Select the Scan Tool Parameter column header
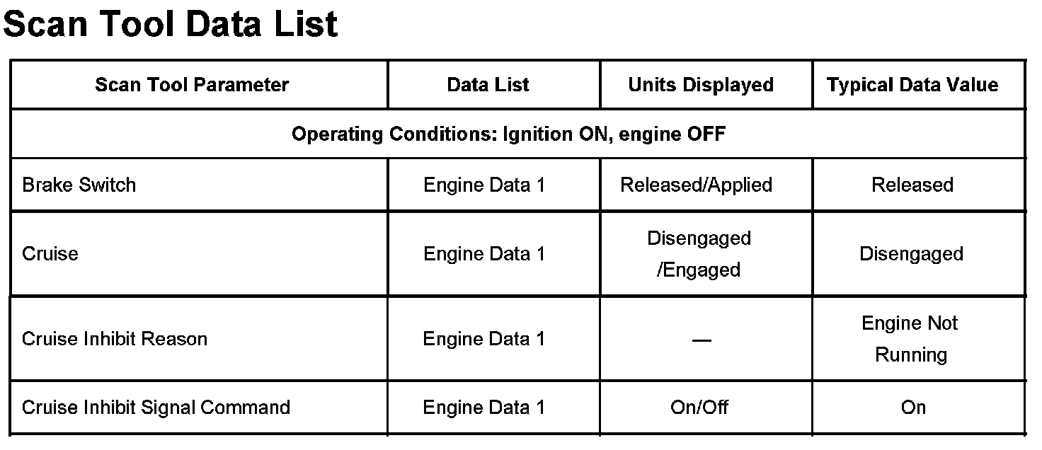This screenshot has height=450, width=1042. [x=192, y=85]
